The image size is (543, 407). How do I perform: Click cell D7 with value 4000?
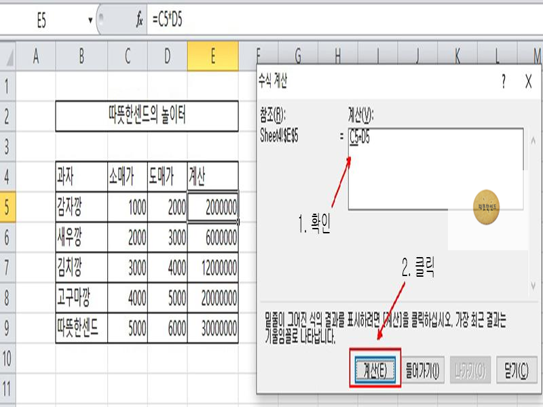pyautogui.click(x=167, y=267)
